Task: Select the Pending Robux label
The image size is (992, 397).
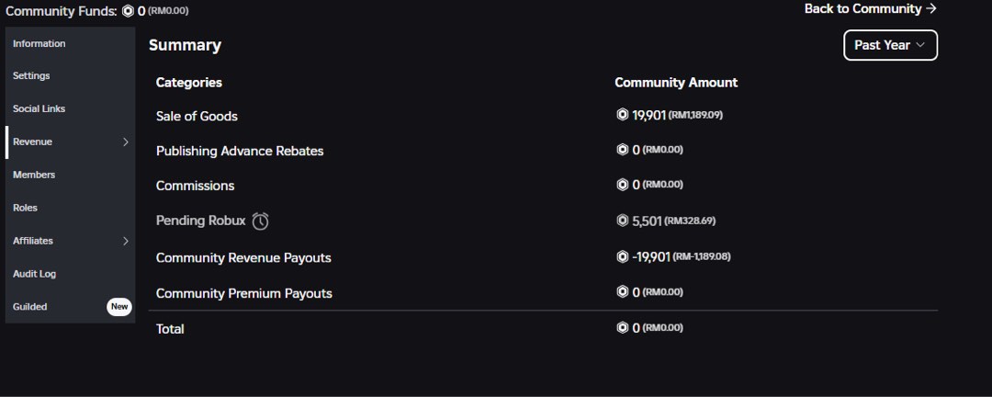Action: pos(200,221)
